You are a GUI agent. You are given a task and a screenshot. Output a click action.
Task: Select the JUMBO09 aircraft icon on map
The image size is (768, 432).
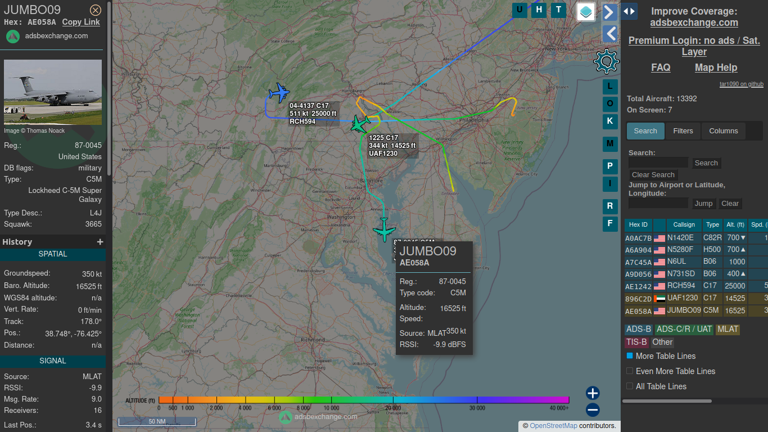point(384,229)
